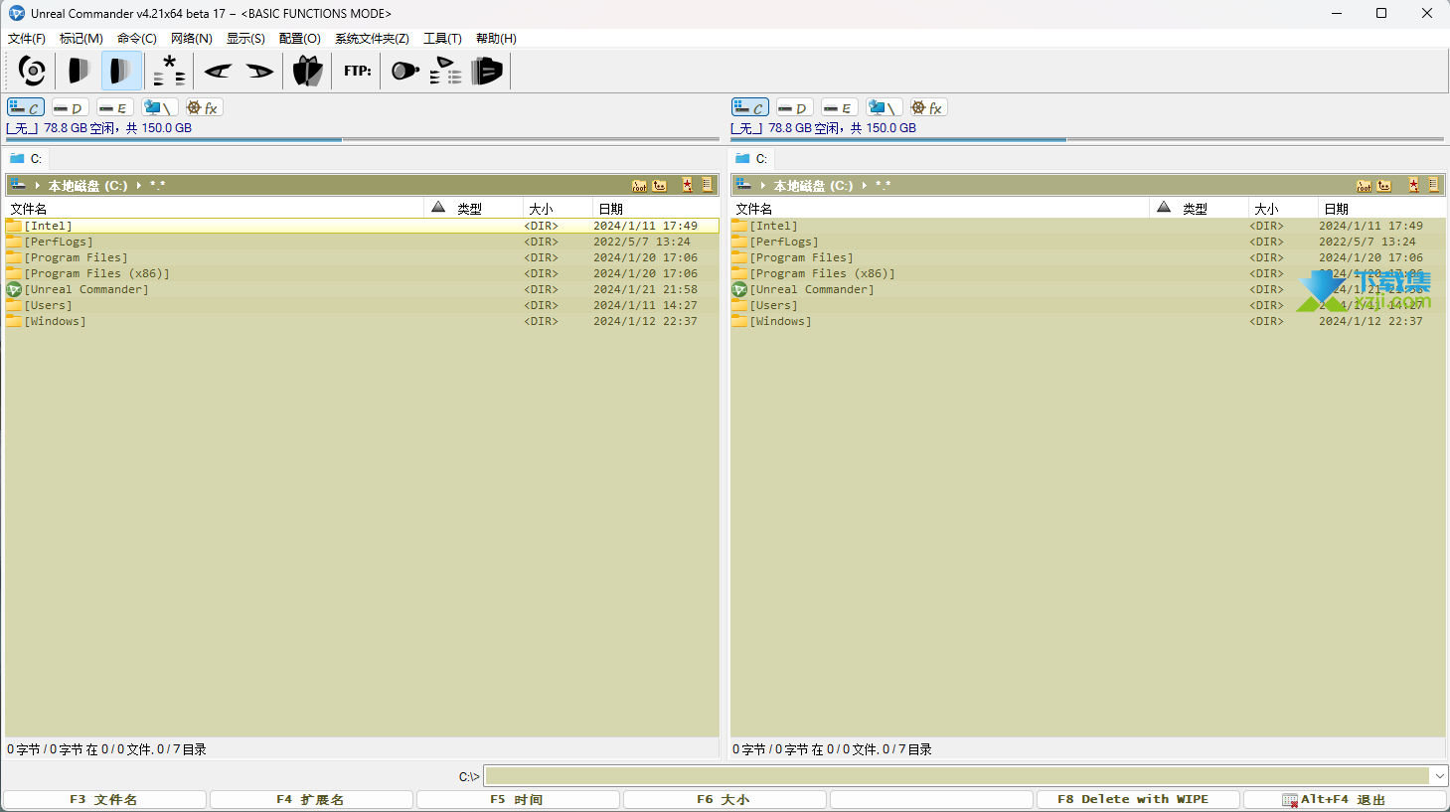Screen dimensions: 1450x812
Task: Open network drive button in left panel
Action: point(160,107)
